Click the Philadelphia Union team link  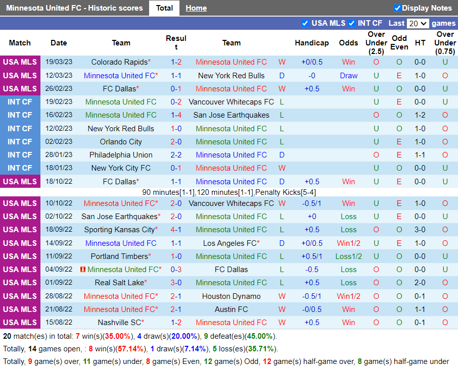pos(121,155)
